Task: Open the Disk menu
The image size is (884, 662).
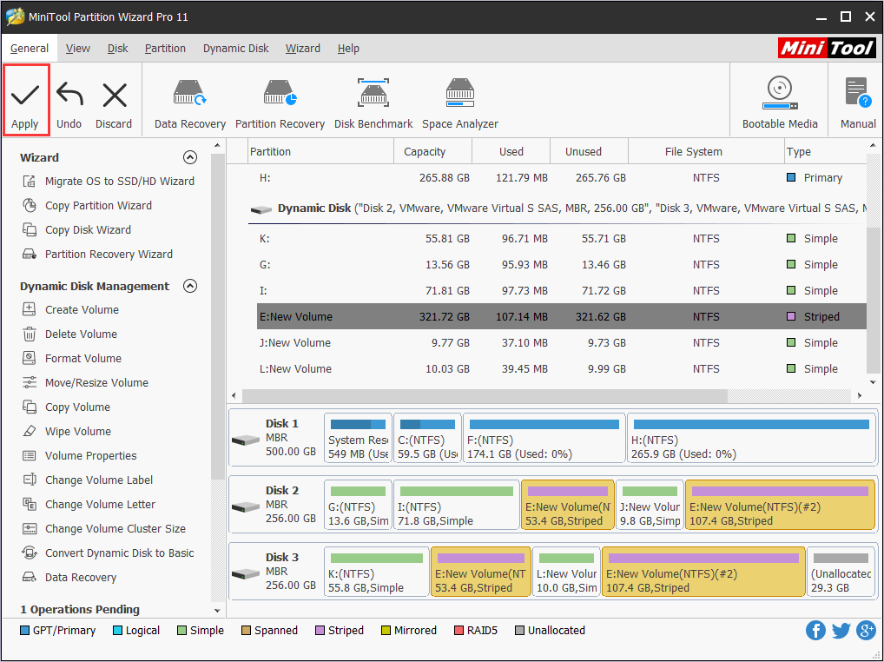Action: pos(118,49)
